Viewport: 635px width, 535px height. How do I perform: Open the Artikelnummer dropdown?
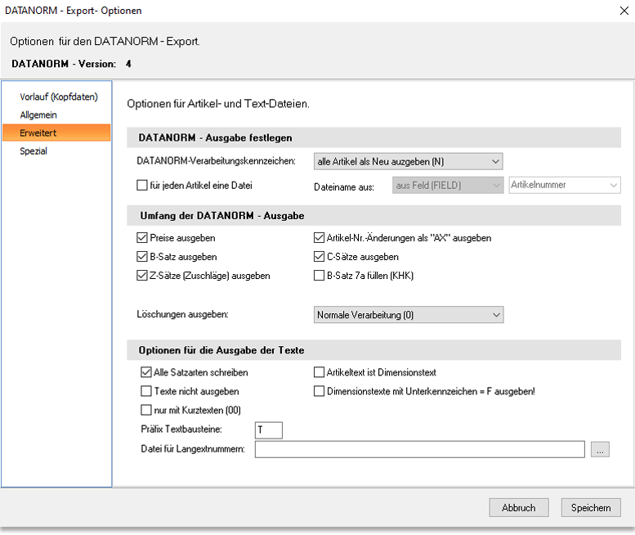(565, 185)
